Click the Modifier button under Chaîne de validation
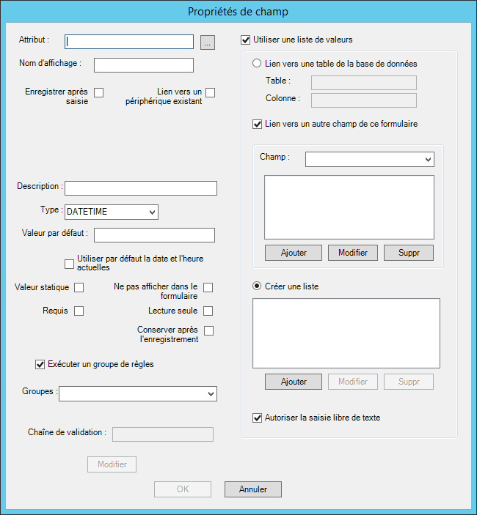This screenshot has width=477, height=515. [x=112, y=464]
